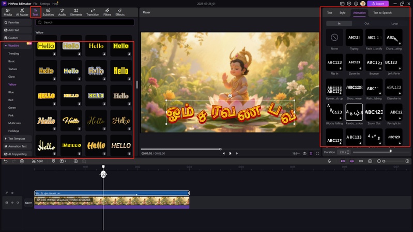Image resolution: width=413 pixels, height=232 pixels.
Task: Expand the Text Template section
Action: tap(17, 139)
